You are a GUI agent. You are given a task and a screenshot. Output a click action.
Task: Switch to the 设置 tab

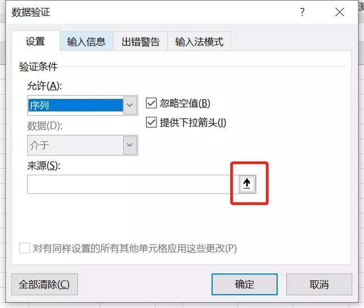(35, 41)
